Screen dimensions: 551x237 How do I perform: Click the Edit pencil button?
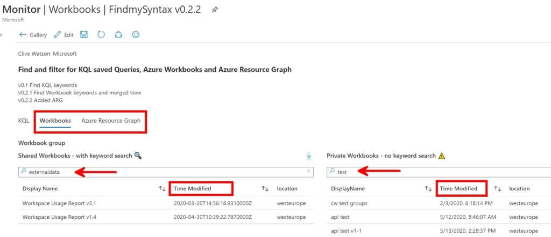click(64, 35)
